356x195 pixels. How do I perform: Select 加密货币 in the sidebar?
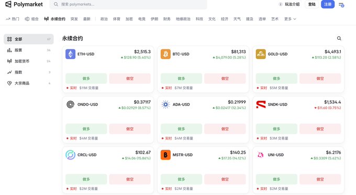coord(29,61)
